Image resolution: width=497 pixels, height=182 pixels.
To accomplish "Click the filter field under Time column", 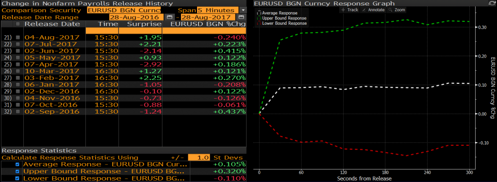I will [102, 30].
